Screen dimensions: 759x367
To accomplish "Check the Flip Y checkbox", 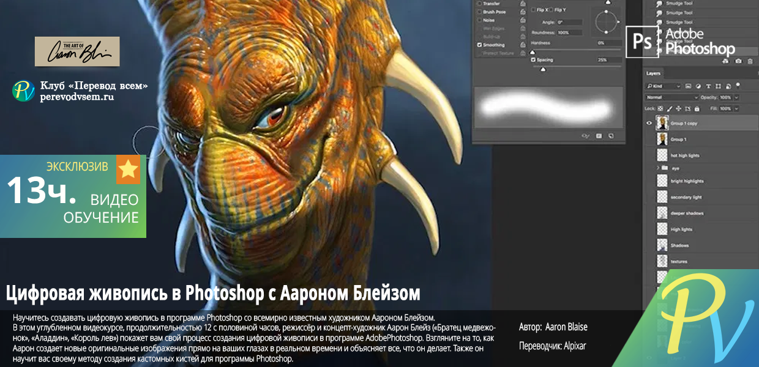I will pos(551,10).
